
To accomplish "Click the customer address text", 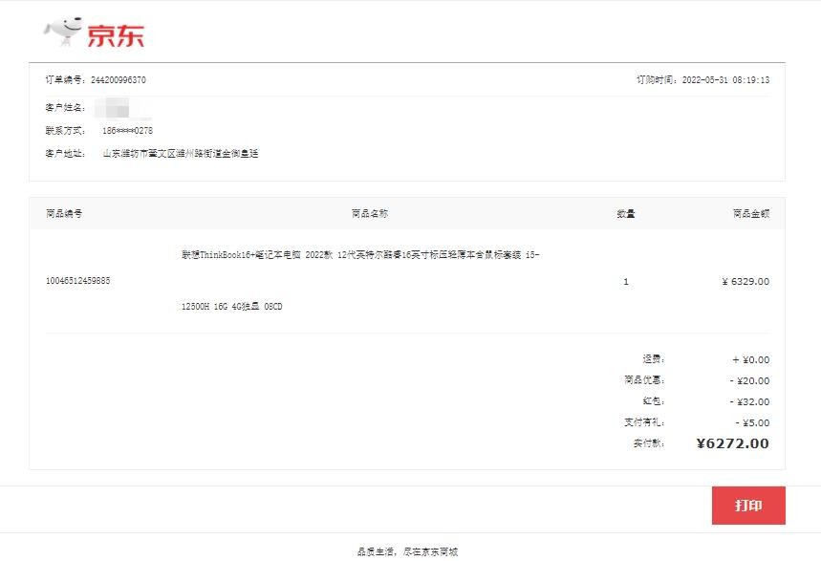I will coord(180,154).
